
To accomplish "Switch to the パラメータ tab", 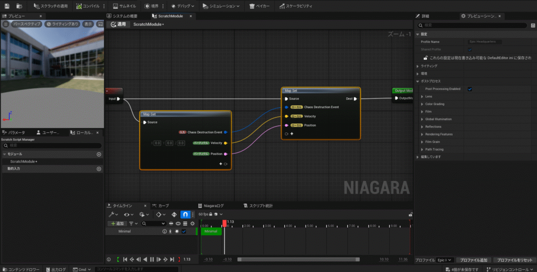I will [x=14, y=132].
